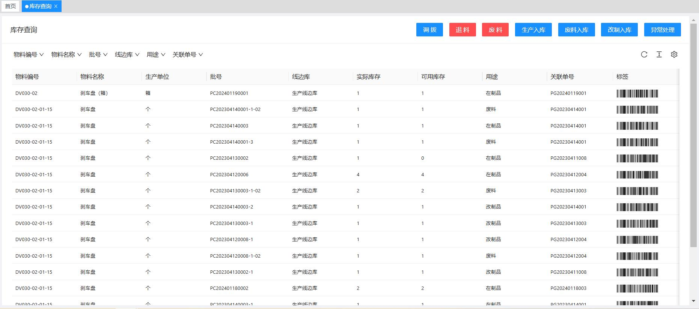Click the 调拨 transfer button
The height and width of the screenshot is (309, 699).
coord(429,30)
